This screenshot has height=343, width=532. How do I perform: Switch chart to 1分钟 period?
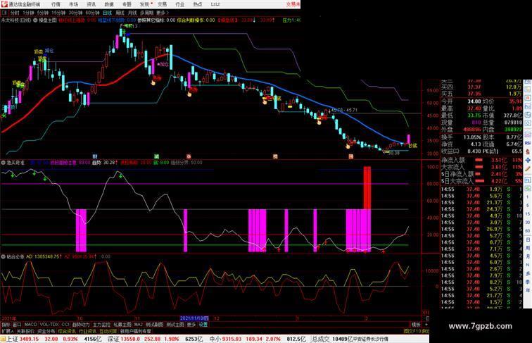(x=28, y=13)
